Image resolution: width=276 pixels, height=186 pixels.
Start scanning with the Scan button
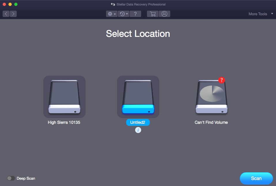(256, 179)
